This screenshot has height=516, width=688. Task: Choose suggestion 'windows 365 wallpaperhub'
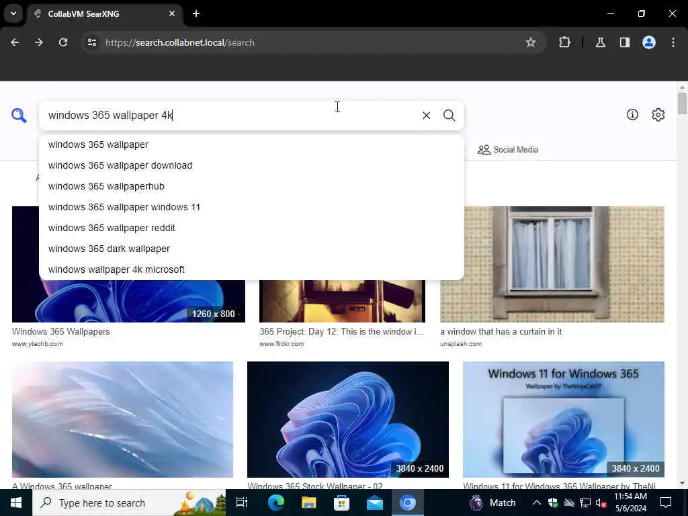point(251,187)
